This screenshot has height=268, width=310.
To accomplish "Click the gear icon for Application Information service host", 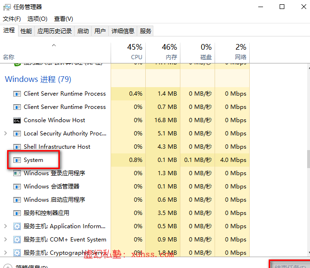I will tap(17, 226).
